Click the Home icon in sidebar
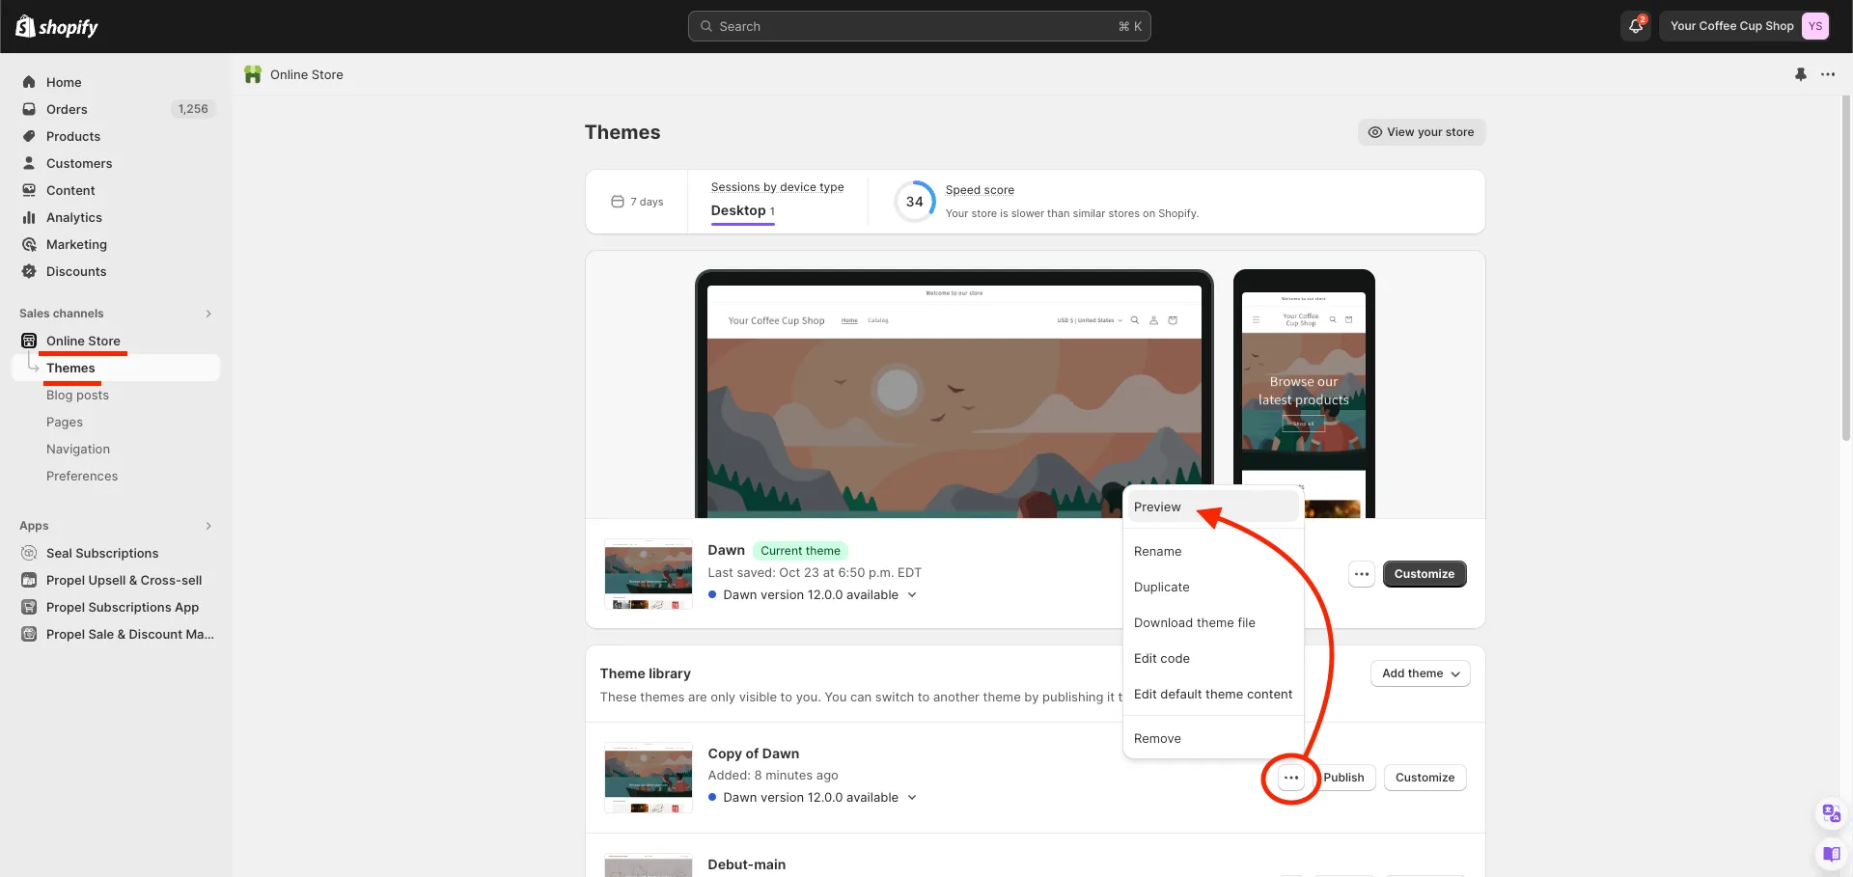 (29, 82)
